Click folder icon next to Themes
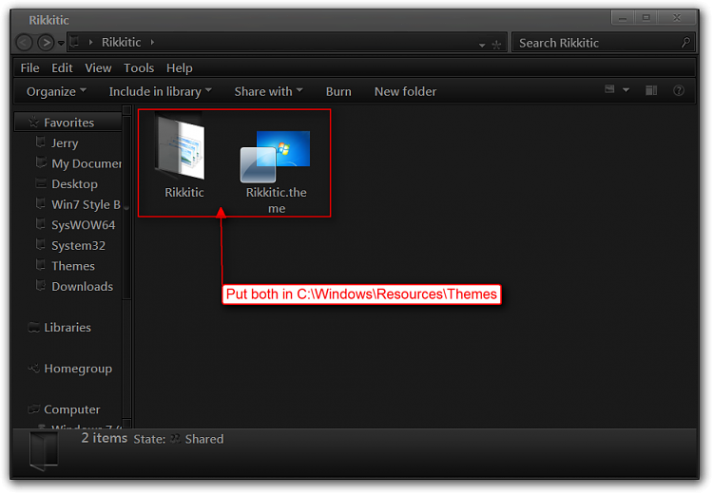Viewport: 713px width, 494px height. 41,265
